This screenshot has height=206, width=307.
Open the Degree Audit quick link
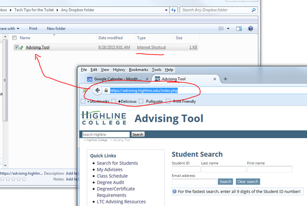coord(110,182)
